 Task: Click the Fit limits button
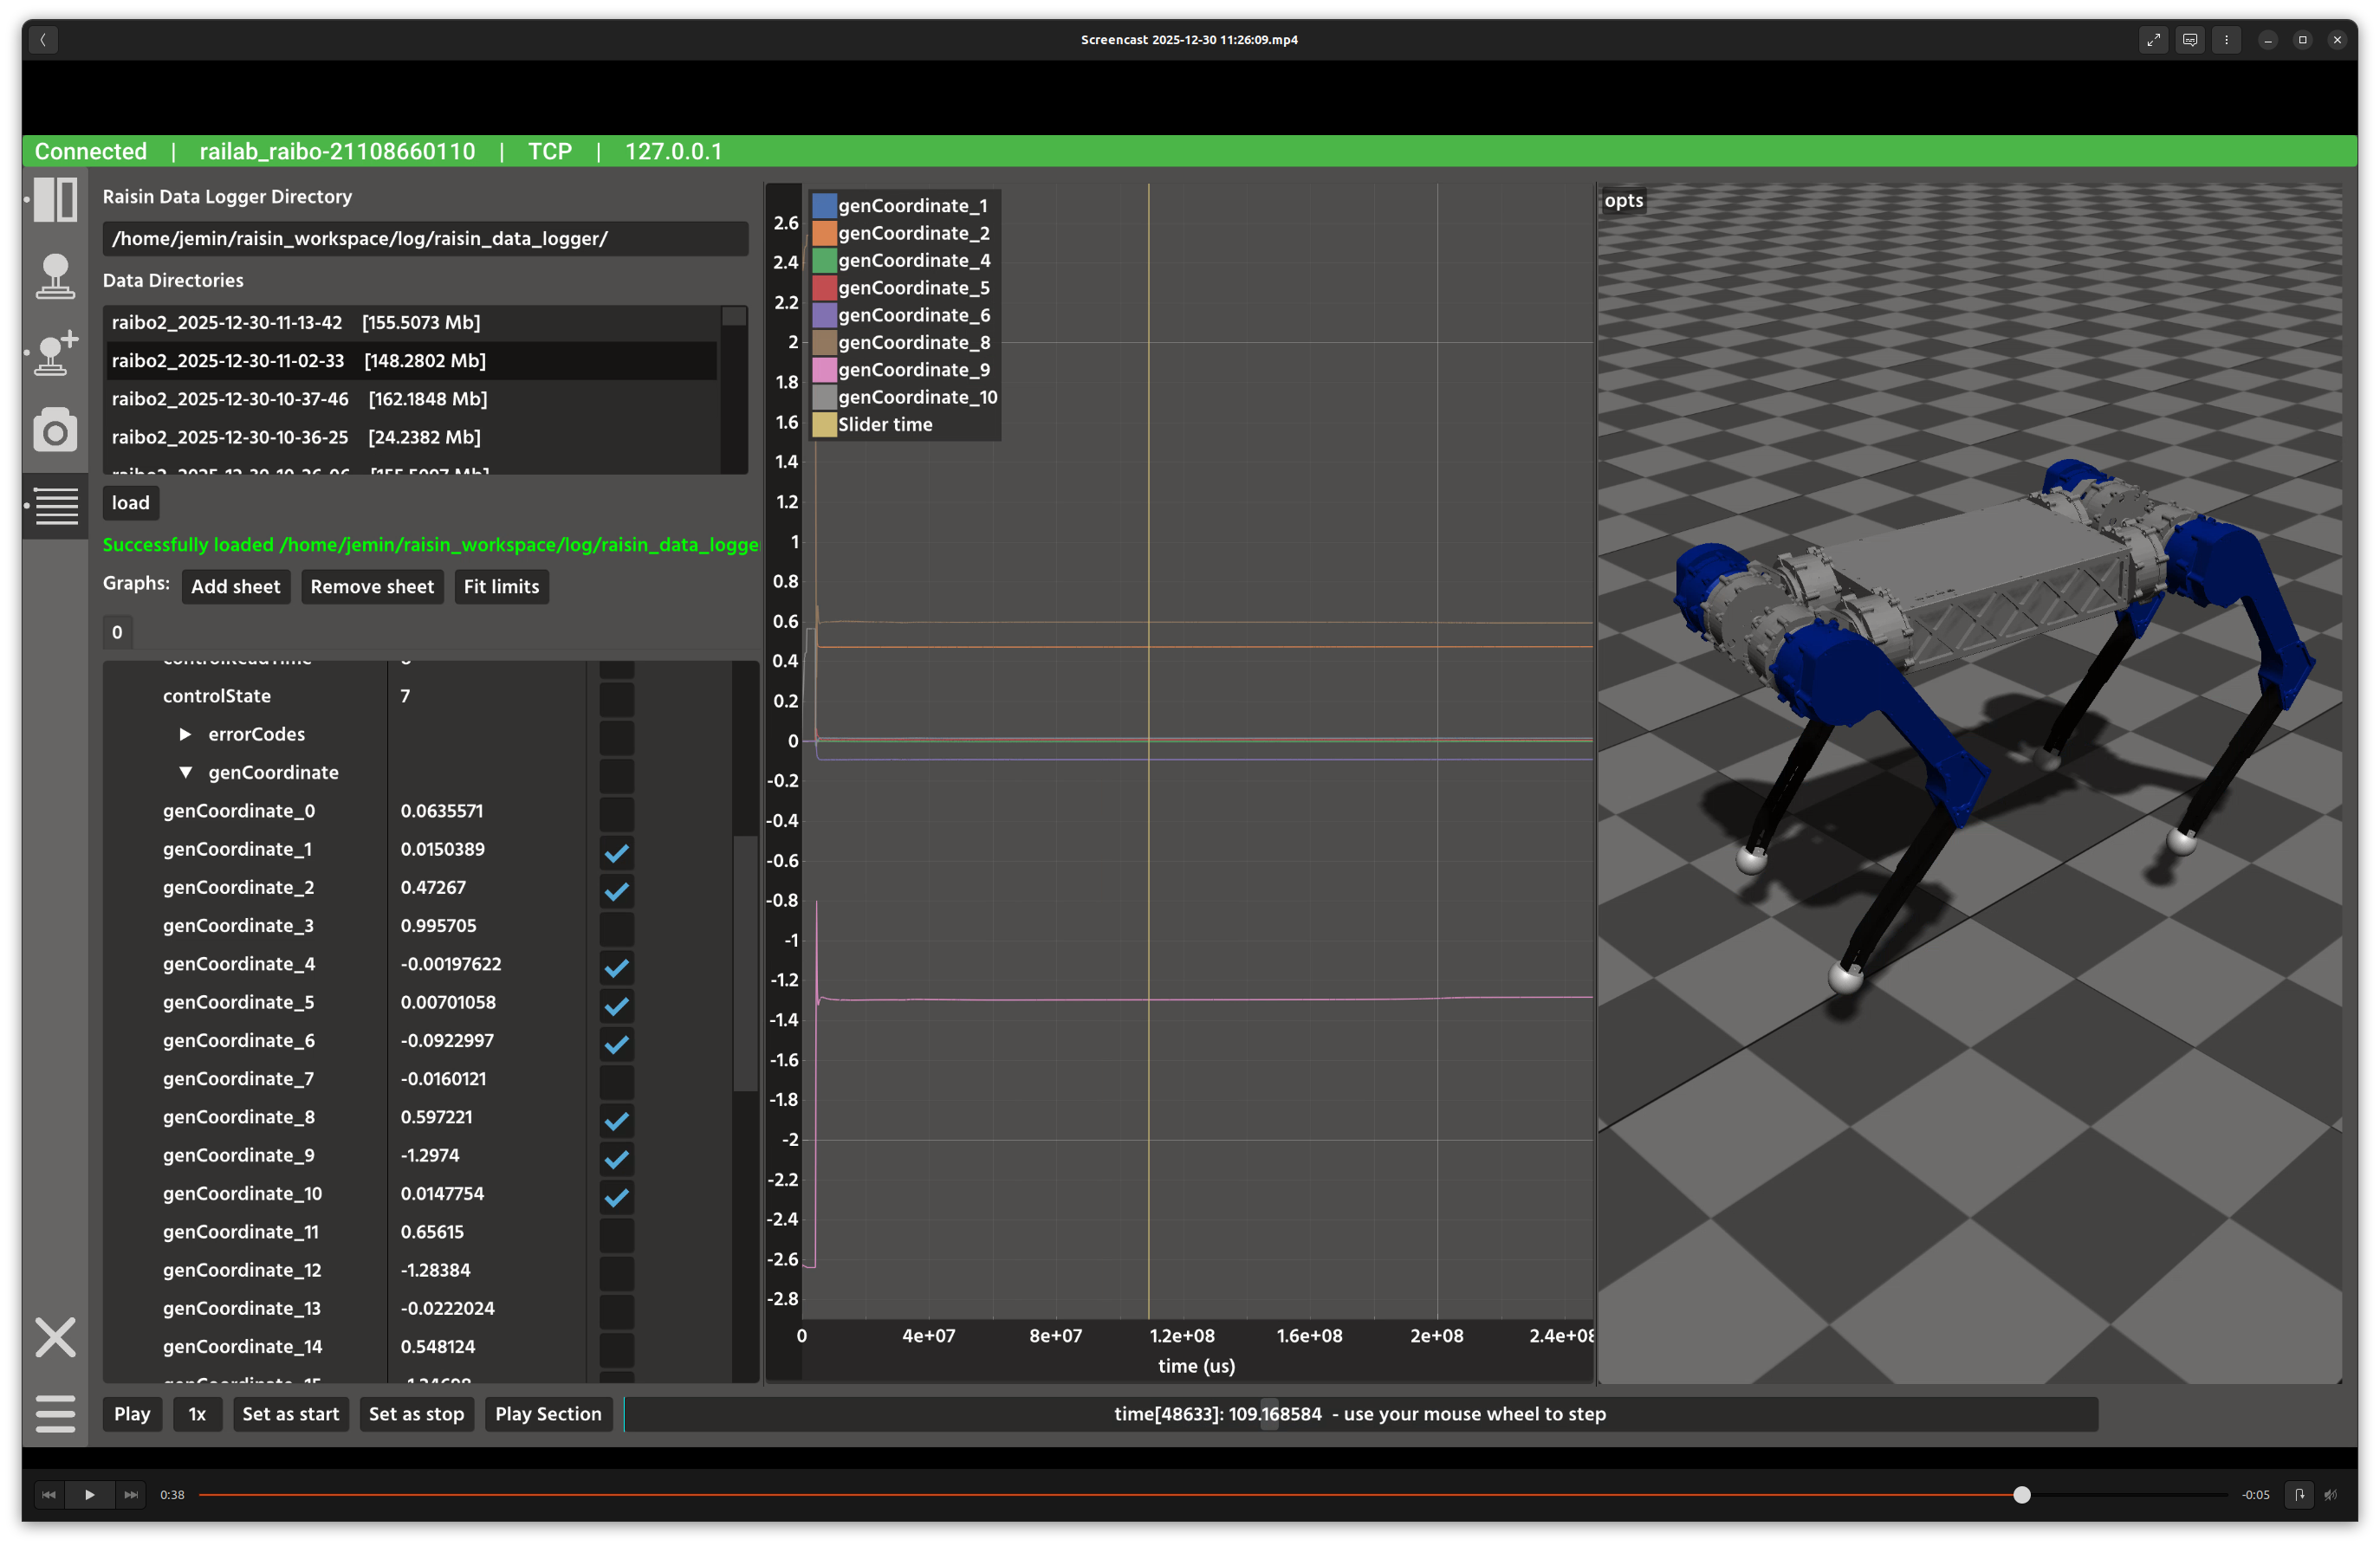(501, 586)
